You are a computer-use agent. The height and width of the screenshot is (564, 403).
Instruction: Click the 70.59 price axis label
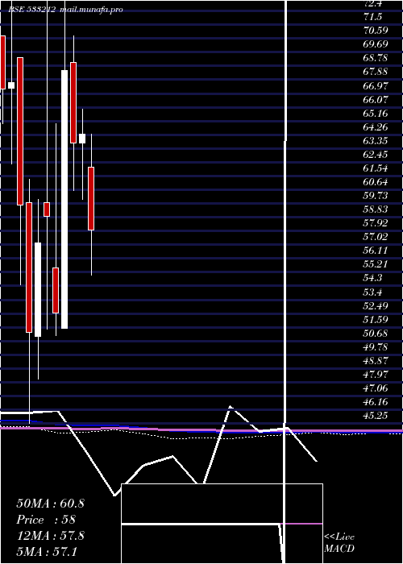(376, 31)
